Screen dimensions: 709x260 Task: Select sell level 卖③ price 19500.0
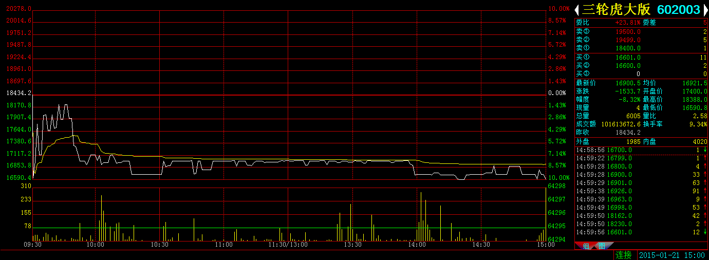click(628, 31)
